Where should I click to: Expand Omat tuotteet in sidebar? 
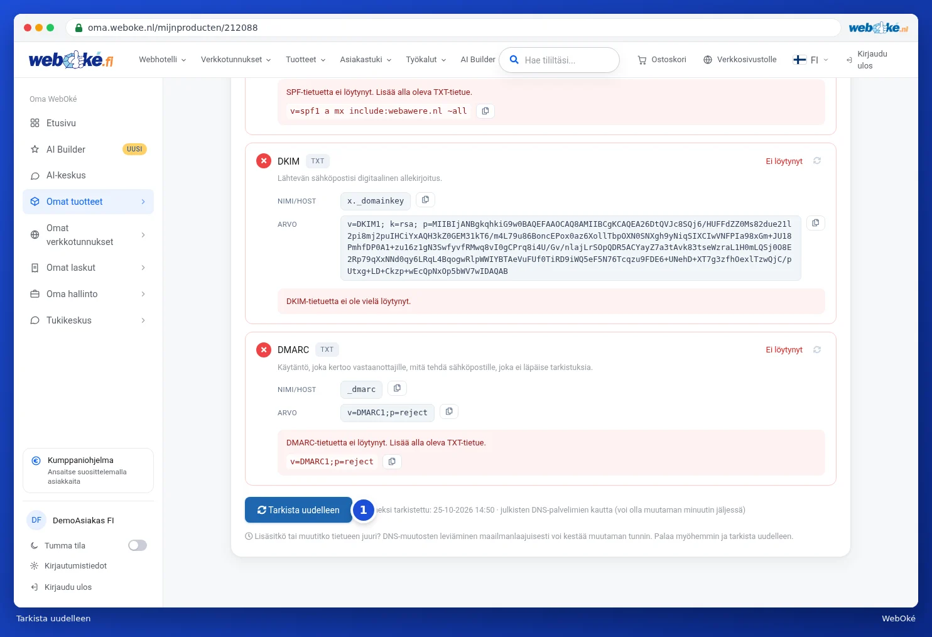88,202
